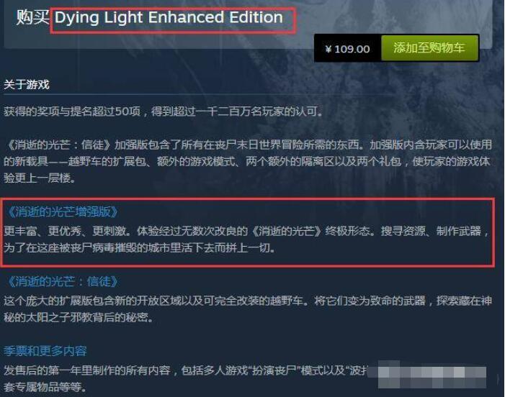This screenshot has height=397, width=505.
Task: Click the line starting 《消逝的光芒：信徒》加强版包含
Action: tap(248, 145)
